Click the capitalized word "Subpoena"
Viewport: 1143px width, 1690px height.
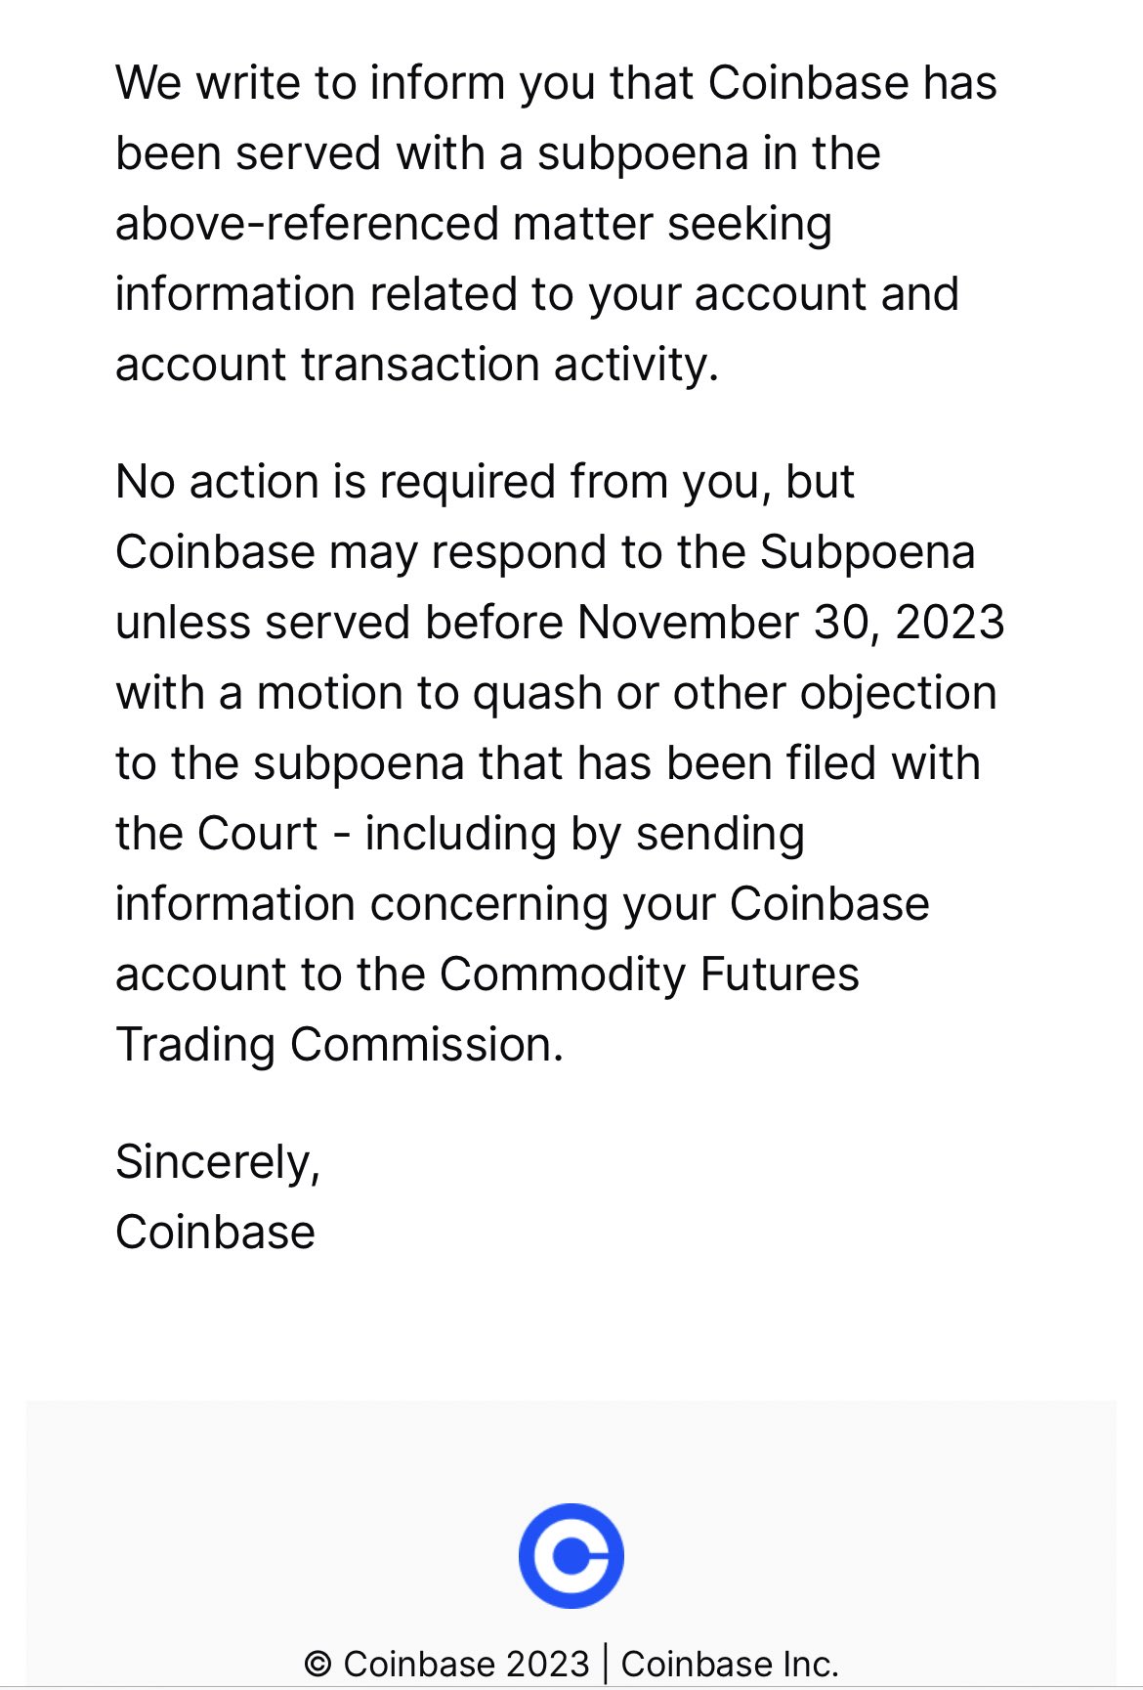coord(868,552)
